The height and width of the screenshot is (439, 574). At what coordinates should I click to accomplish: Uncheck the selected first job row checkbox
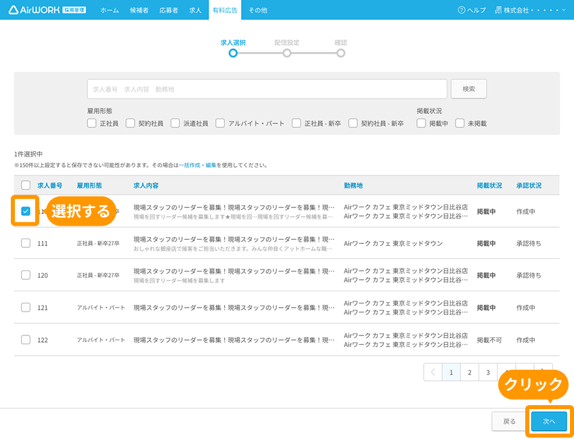pos(26,211)
